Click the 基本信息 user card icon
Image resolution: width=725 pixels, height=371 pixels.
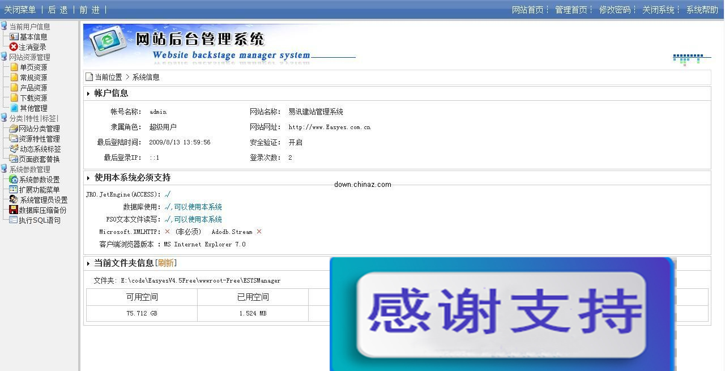point(14,37)
